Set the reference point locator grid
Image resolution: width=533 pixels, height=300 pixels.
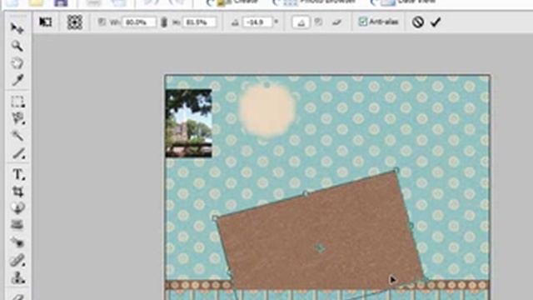click(x=74, y=22)
